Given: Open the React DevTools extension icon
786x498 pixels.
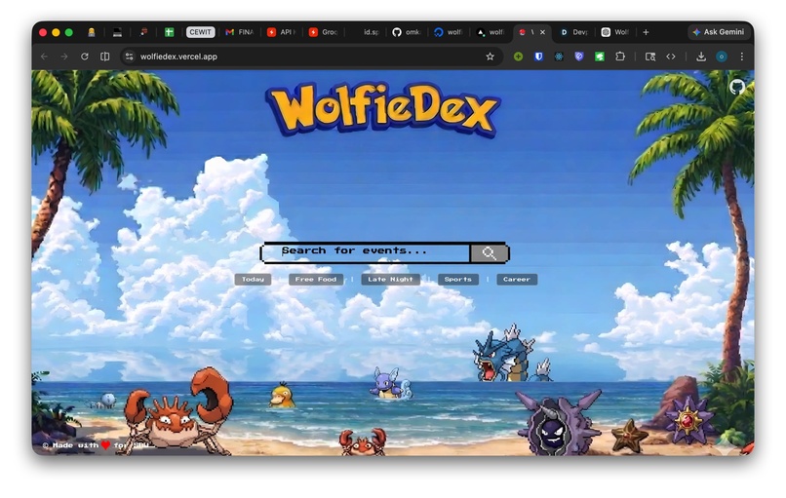Looking at the screenshot, I should tap(559, 57).
